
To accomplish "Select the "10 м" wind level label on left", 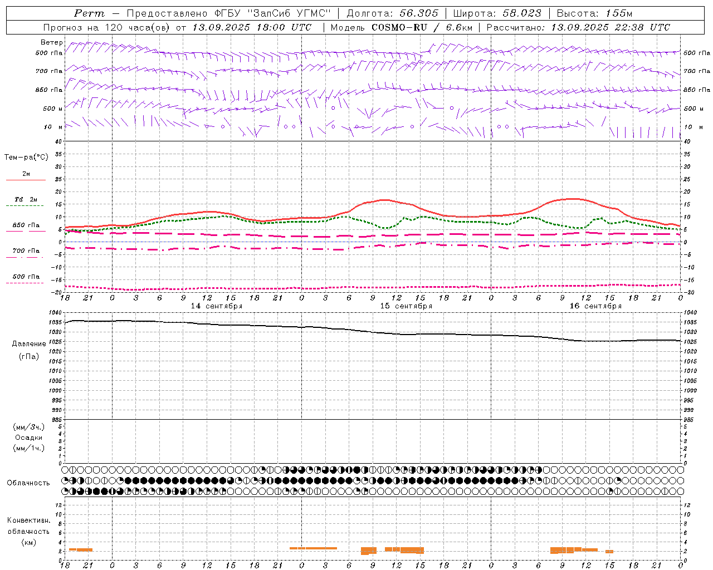I will pos(54,127).
